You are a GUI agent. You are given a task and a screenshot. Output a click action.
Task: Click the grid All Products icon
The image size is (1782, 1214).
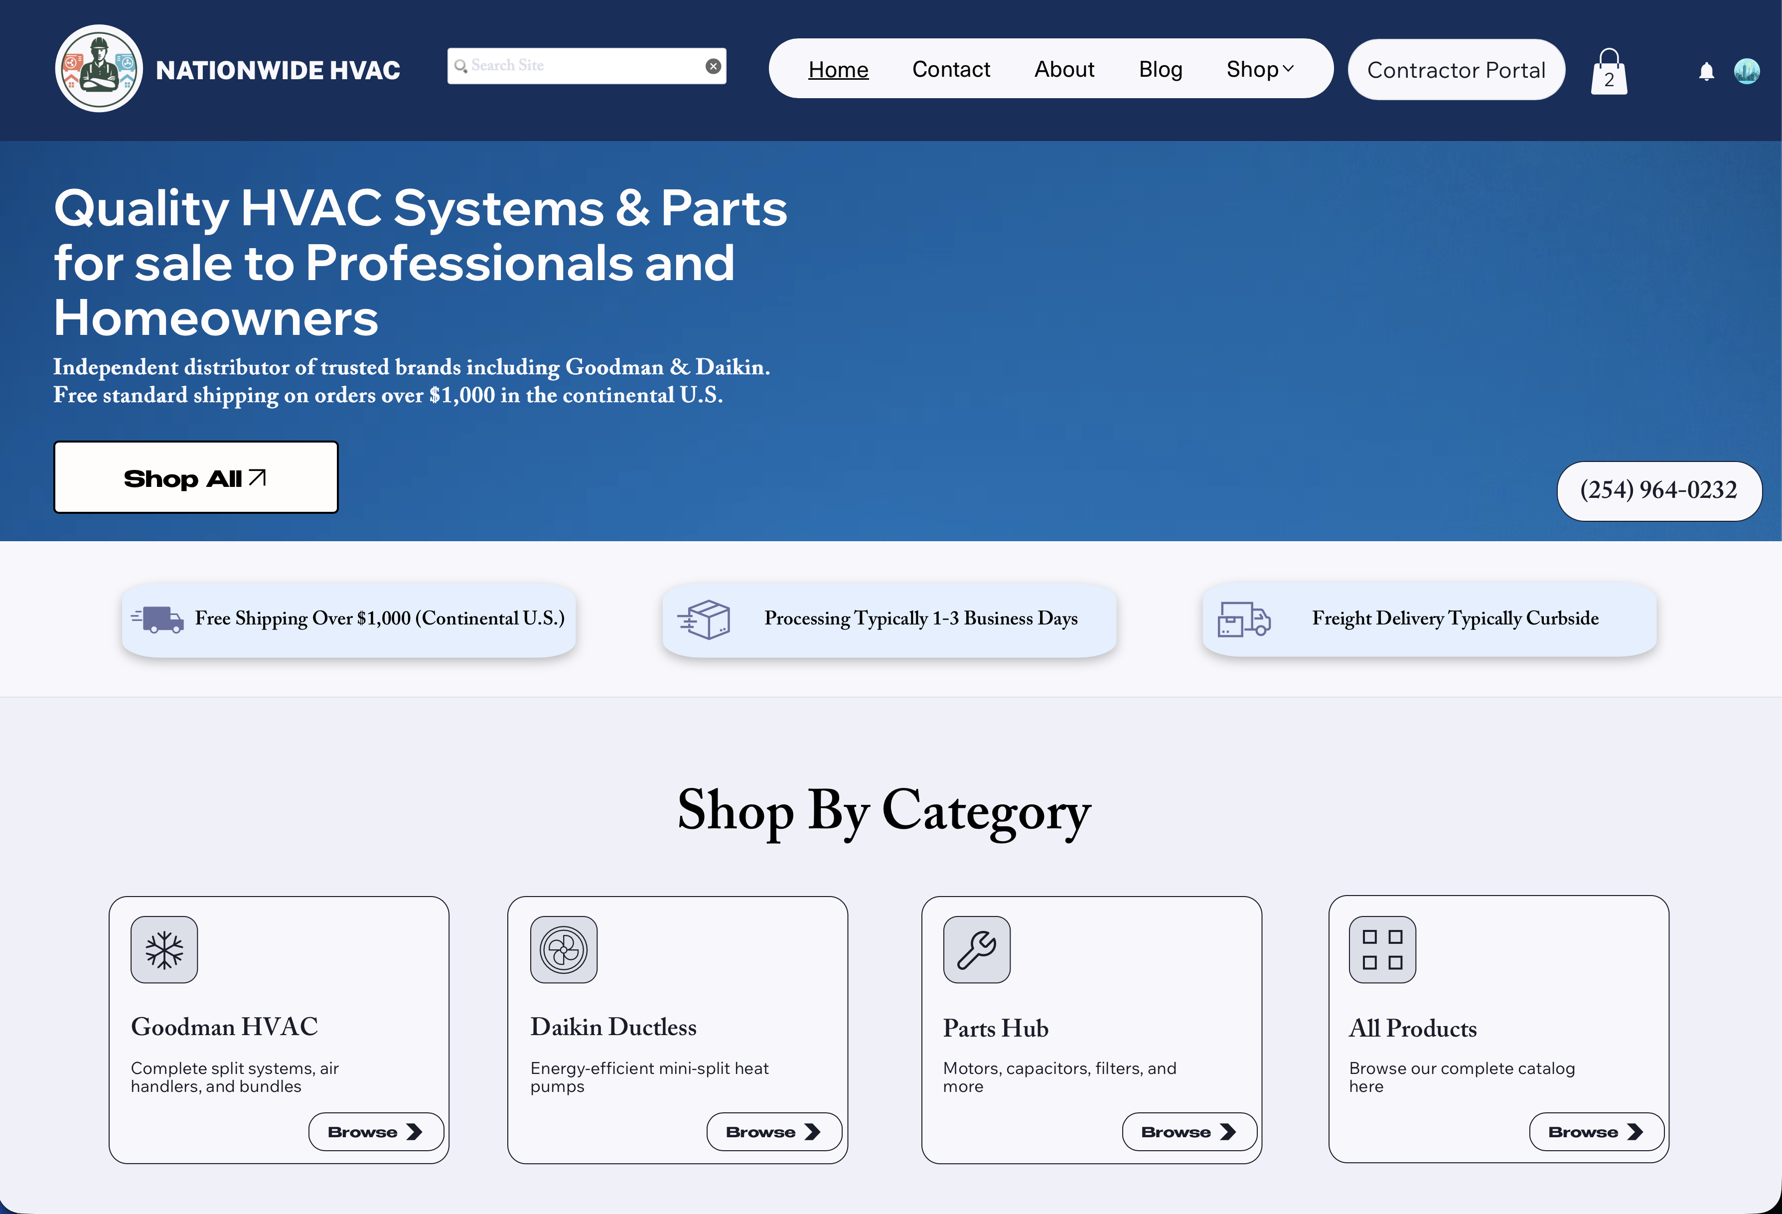pos(1382,949)
